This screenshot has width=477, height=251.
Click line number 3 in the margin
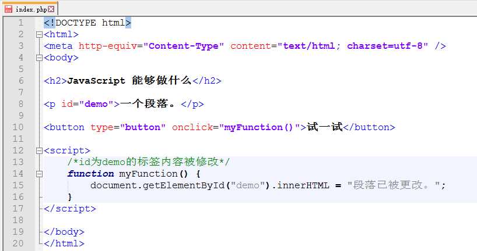[x=20, y=46]
